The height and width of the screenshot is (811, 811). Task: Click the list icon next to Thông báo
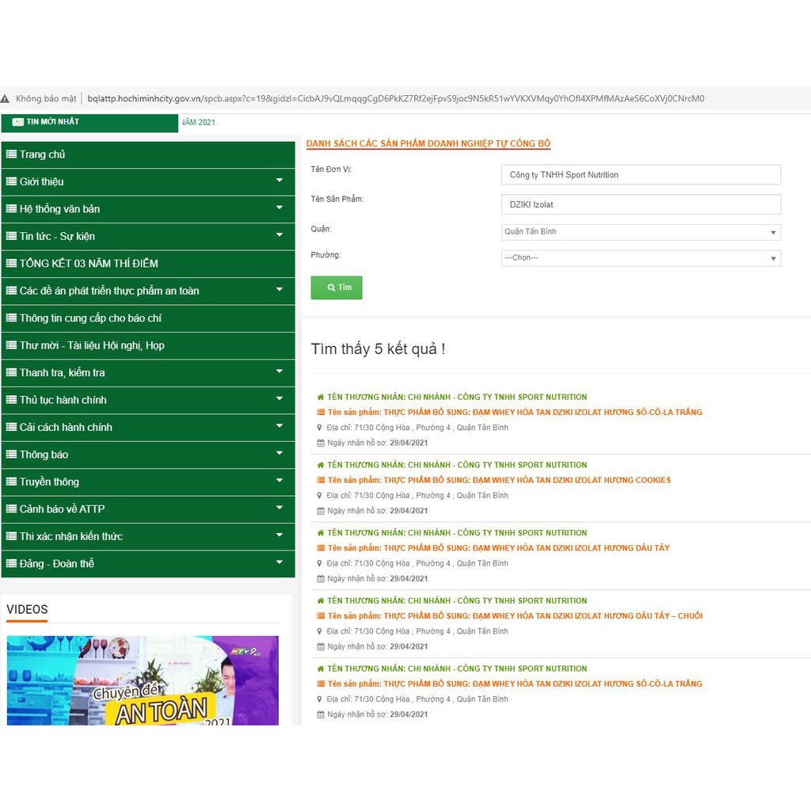point(11,455)
